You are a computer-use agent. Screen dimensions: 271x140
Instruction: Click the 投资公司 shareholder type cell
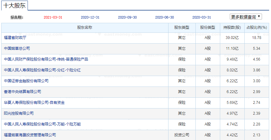click(x=182, y=135)
